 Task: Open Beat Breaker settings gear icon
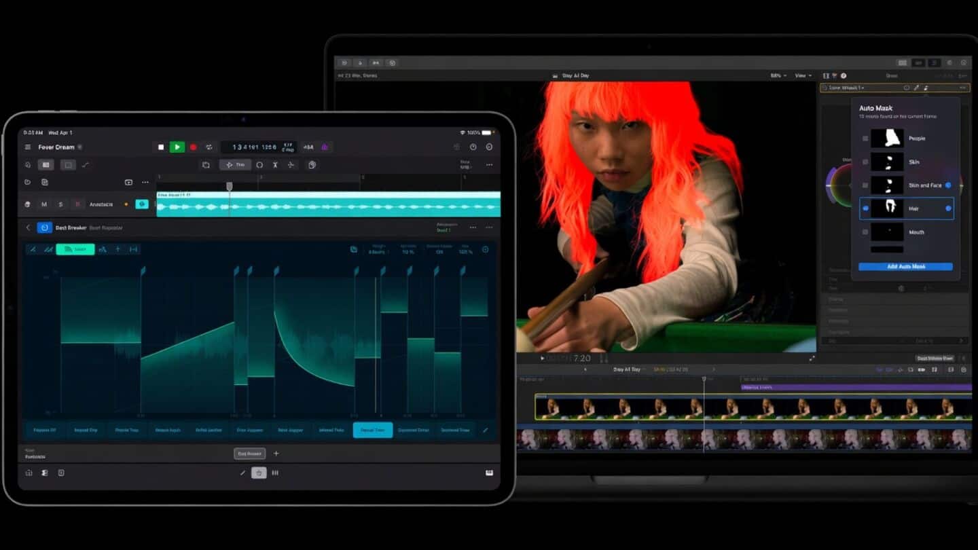click(485, 249)
